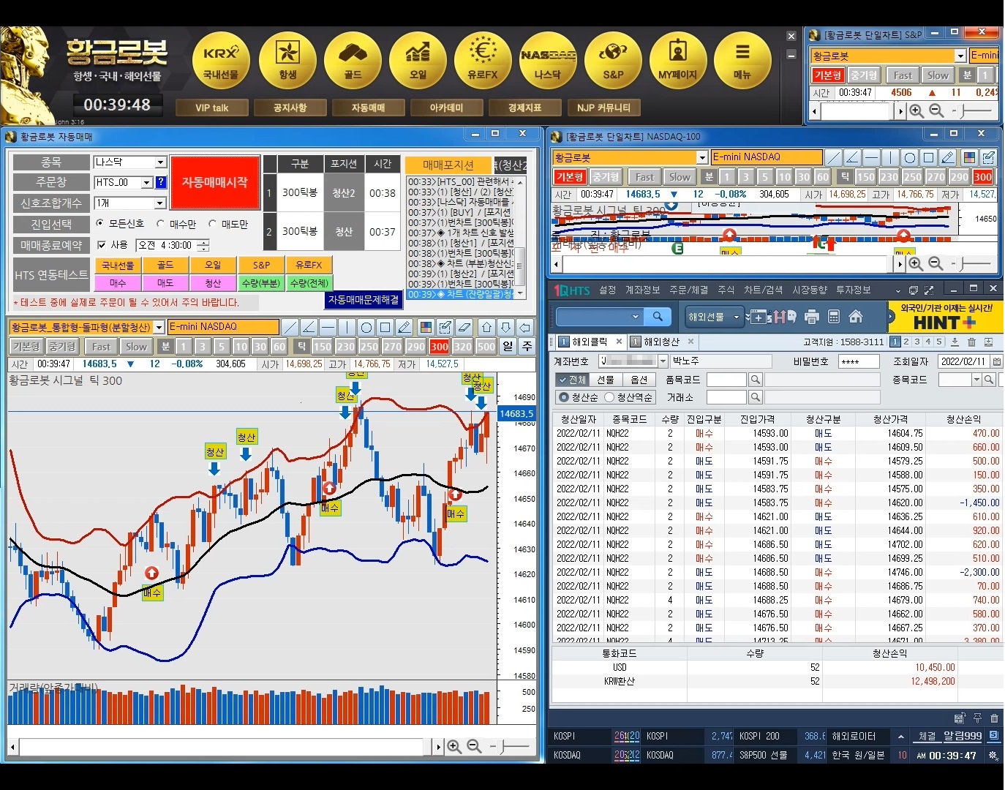Switch to 해외청산 tab
The height and width of the screenshot is (790, 1005).
661,342
